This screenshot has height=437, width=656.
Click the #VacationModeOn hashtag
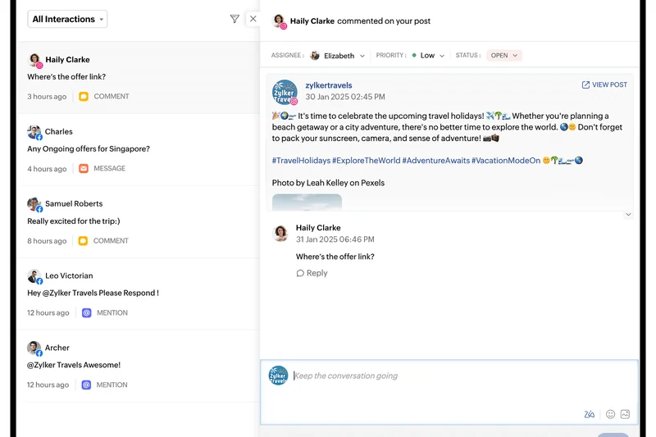click(x=506, y=161)
